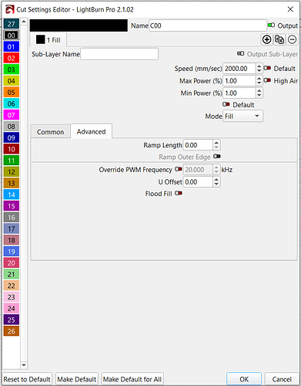Image resolution: width=301 pixels, height=386 pixels.
Task: Select layer 19 blue swatch
Action: coord(12,252)
